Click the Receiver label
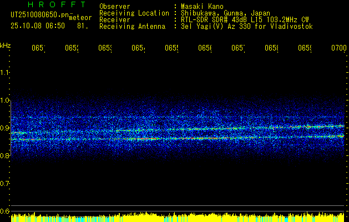 (x=115, y=20)
